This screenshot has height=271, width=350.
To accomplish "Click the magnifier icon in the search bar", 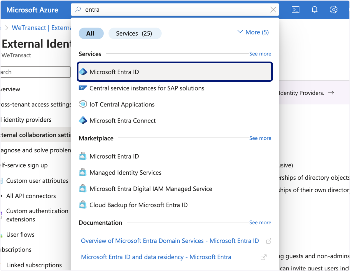I will (x=78, y=10).
